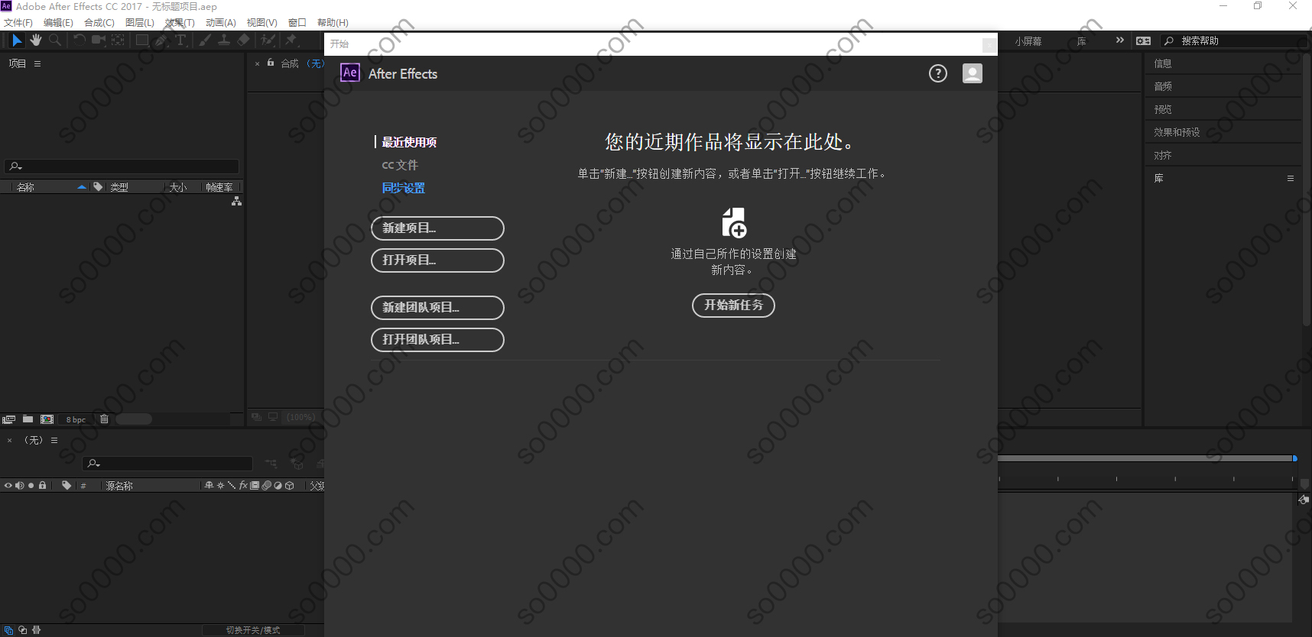Toggle the motion blur switch column
The height and width of the screenshot is (637, 1312).
pyautogui.click(x=266, y=486)
